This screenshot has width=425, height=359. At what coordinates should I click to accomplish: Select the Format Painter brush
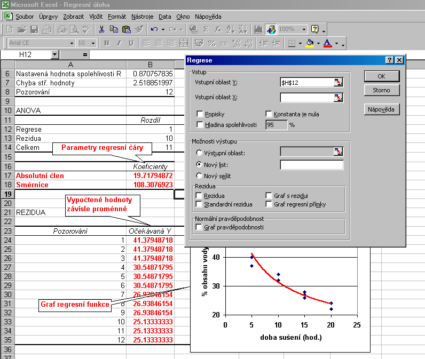[x=139, y=29]
